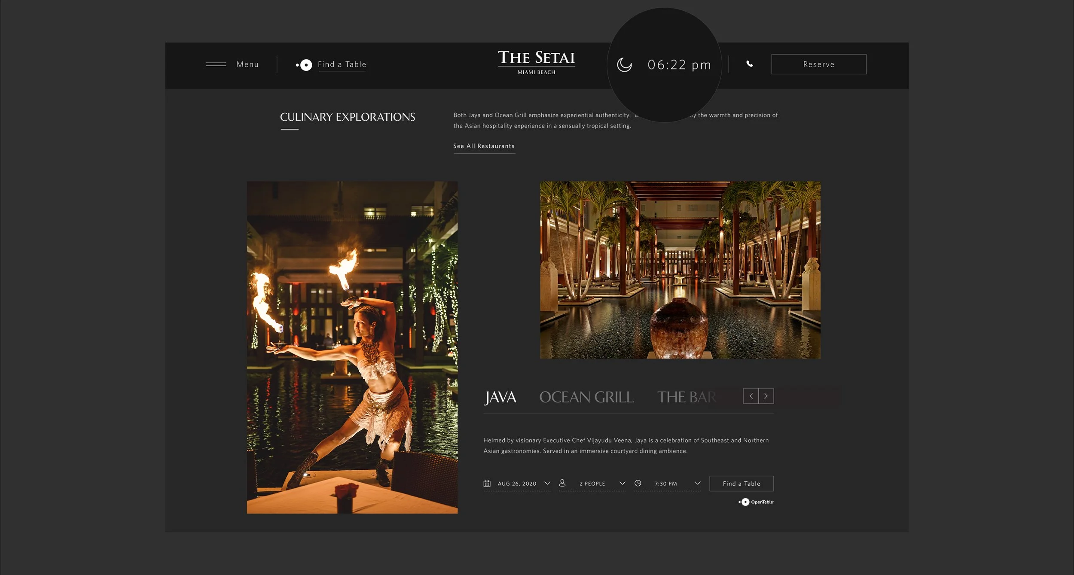Click the phone call icon
The height and width of the screenshot is (575, 1074).
(750, 64)
